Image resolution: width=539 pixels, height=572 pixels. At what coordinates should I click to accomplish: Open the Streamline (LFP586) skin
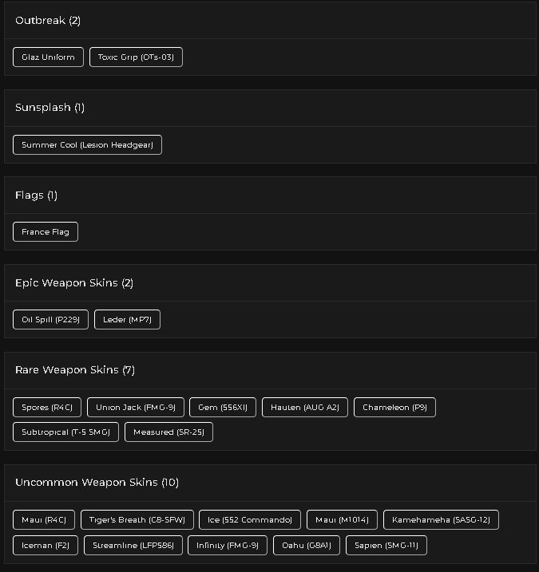[133, 546]
